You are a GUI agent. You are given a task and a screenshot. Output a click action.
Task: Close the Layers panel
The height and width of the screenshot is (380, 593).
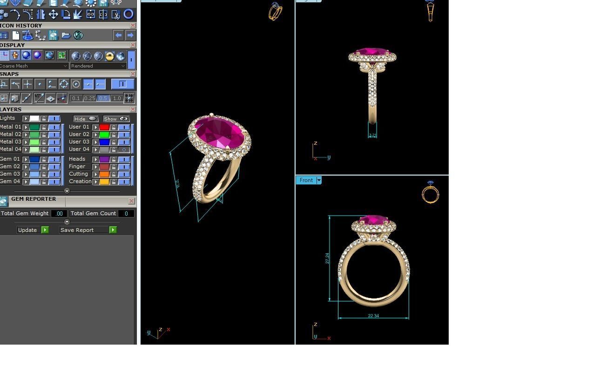click(x=133, y=109)
